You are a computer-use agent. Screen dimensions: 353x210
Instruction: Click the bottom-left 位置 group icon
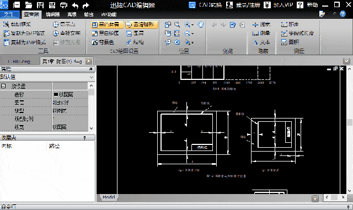pos(168,42)
